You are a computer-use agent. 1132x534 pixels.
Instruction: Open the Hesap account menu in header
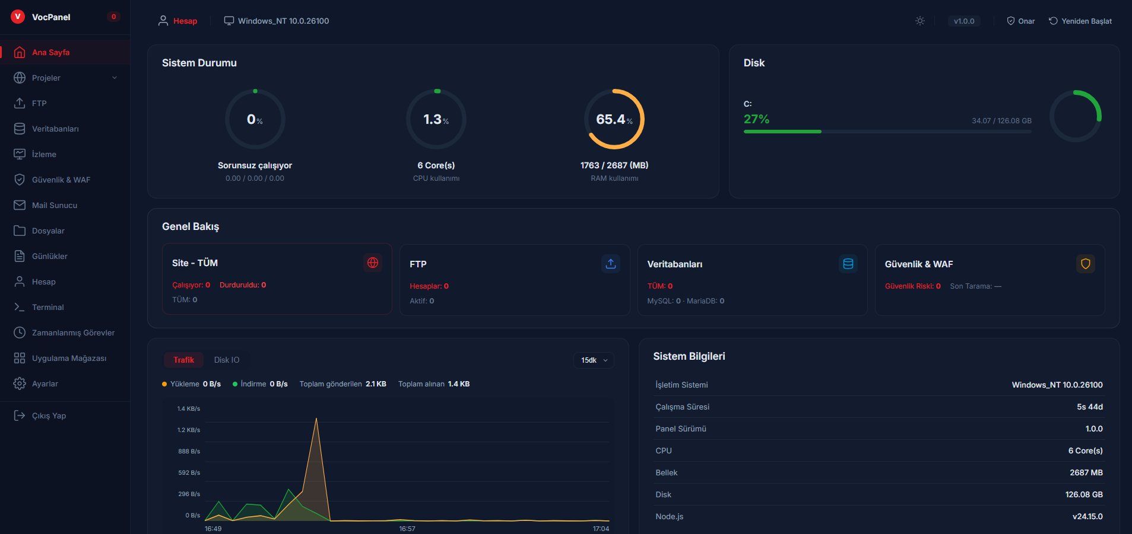pos(178,21)
